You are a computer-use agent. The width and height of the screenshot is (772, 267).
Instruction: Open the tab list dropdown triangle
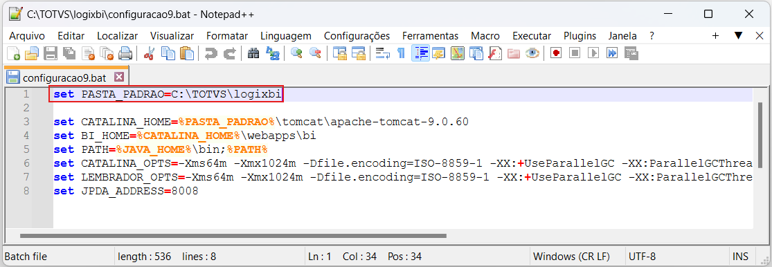tap(738, 36)
